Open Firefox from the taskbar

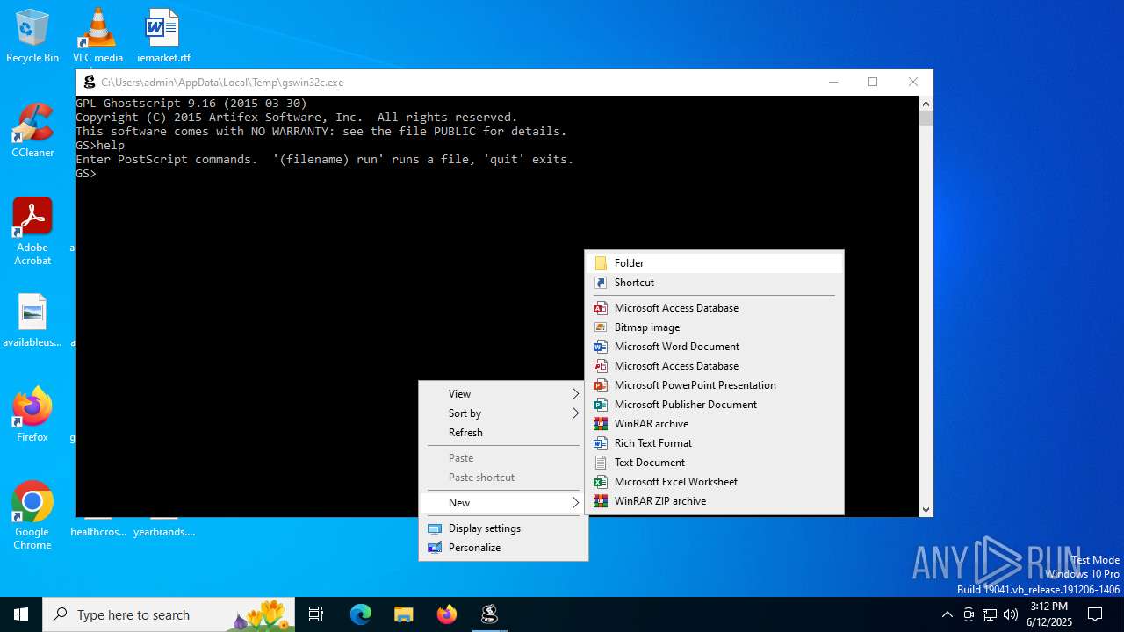447,614
